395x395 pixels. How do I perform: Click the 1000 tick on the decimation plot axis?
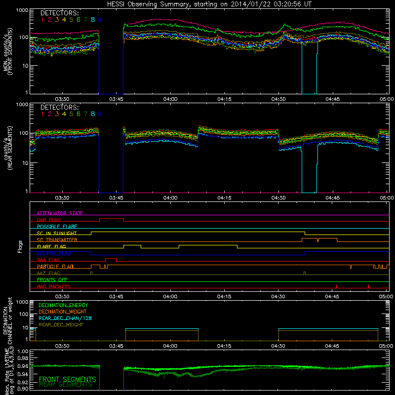point(22,302)
